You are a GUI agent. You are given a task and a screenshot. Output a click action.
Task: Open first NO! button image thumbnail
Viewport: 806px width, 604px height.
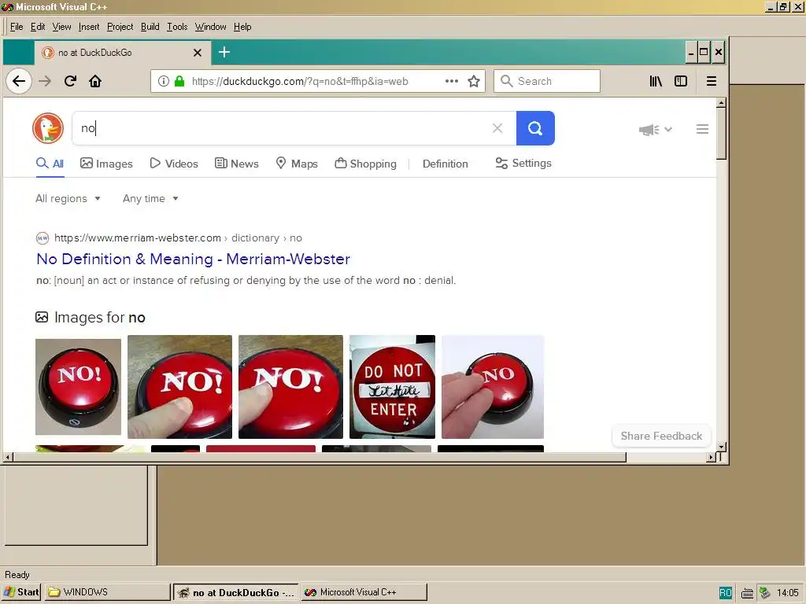click(x=78, y=387)
